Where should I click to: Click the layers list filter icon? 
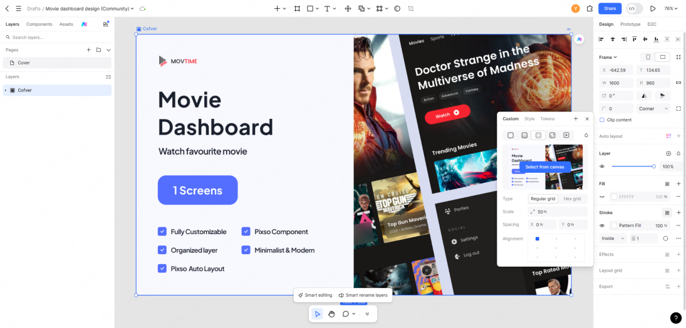108,76
